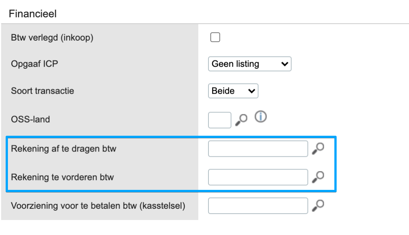Click the OSS-land info icon
The height and width of the screenshot is (235, 409).
coord(260,117)
